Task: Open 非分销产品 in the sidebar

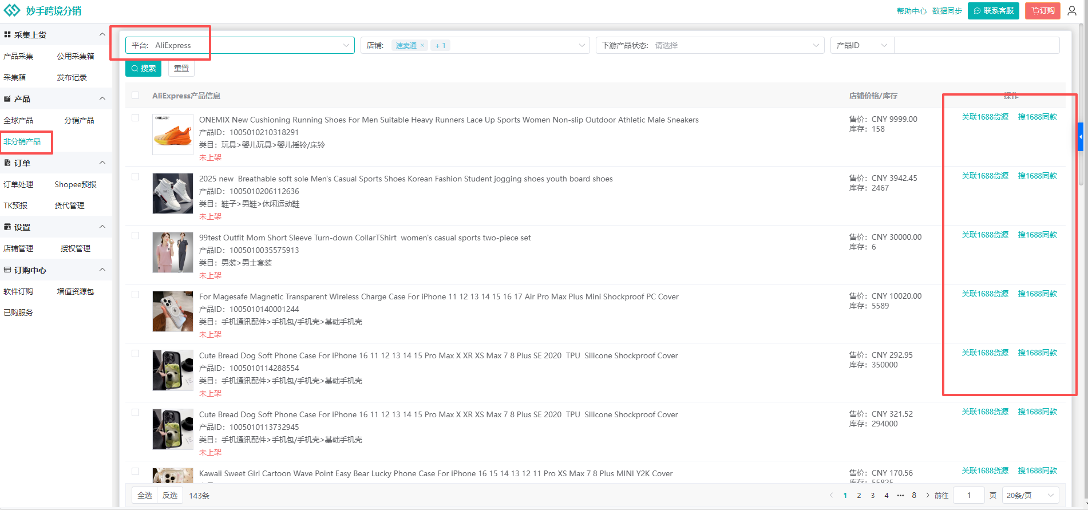Action: coord(22,141)
